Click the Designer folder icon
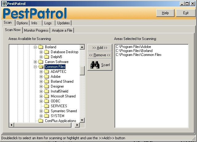Image resolution: width=197 pixels, height=142 pixels. coord(46,86)
